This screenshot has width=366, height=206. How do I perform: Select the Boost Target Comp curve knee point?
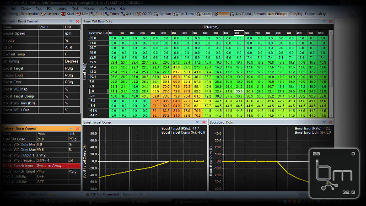[x=170, y=161]
